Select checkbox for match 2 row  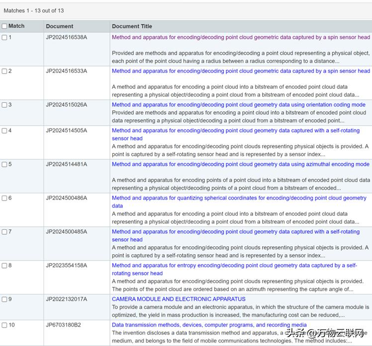[x=4, y=71]
